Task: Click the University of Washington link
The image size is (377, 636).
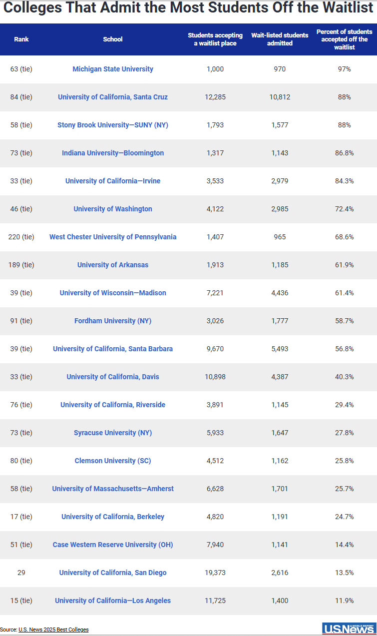Action: 113,209
